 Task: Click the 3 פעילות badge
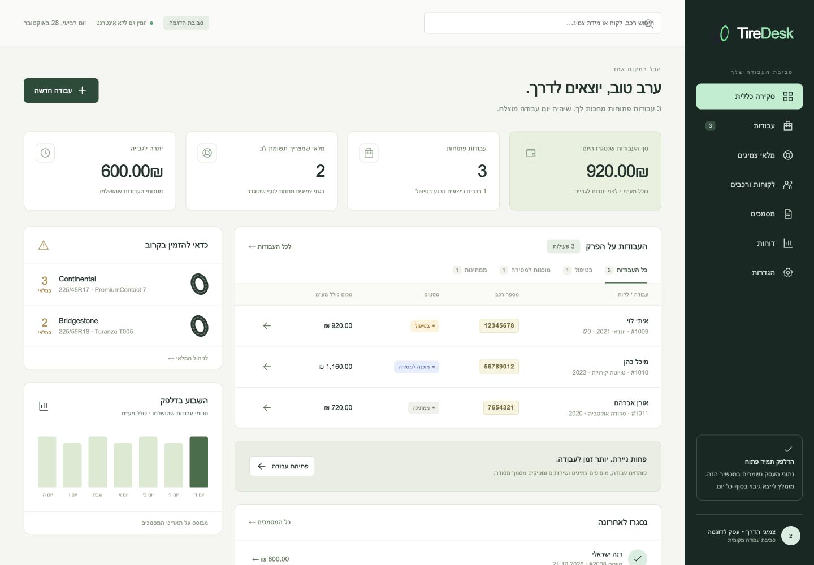click(x=564, y=246)
